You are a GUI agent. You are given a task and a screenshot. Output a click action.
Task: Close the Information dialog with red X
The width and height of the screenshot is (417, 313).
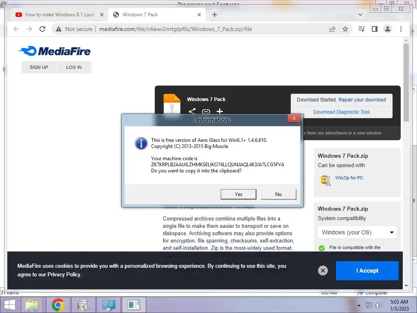pyautogui.click(x=294, y=119)
